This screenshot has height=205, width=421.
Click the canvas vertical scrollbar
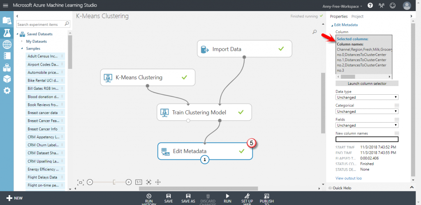coord(323,103)
